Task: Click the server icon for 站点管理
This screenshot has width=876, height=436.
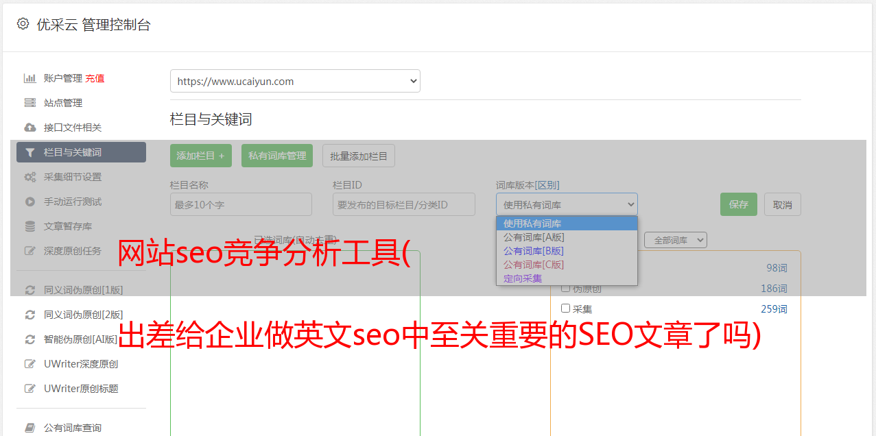Action: click(29, 103)
